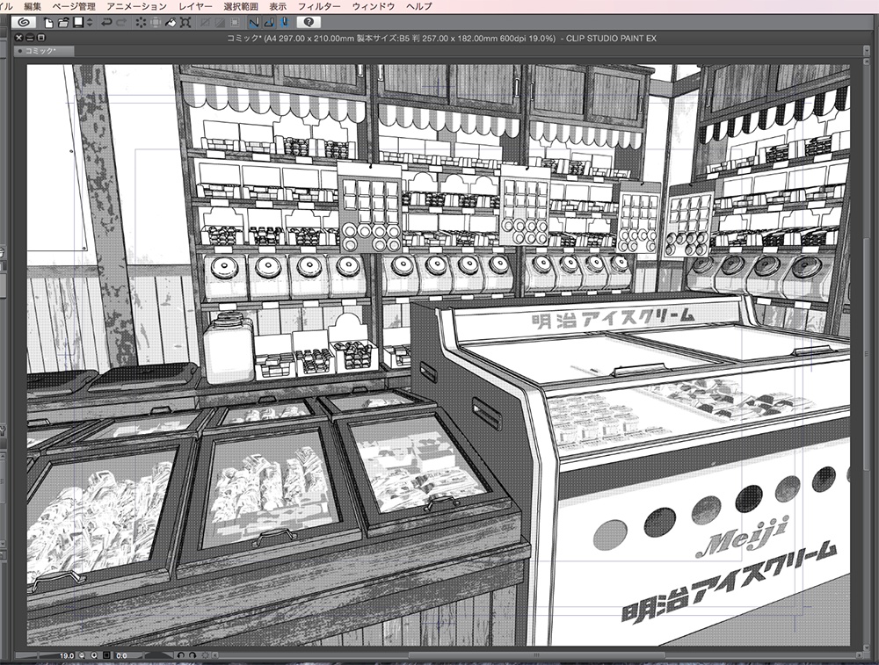The height and width of the screenshot is (665, 879).
Task: Reset view rotation with the reset icon
Action: [x=206, y=655]
